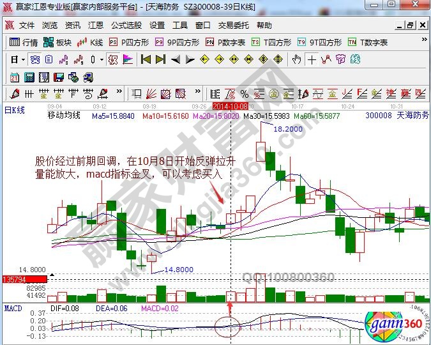Switch to K线 chart view
Screen dimensions: 431x345
pos(90,43)
